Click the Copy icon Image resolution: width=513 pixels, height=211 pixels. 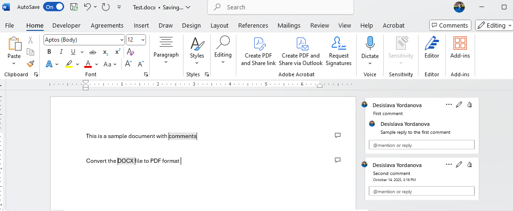point(30,52)
